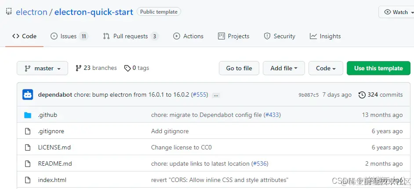Click the dependabot avatar icon

coord(28,94)
